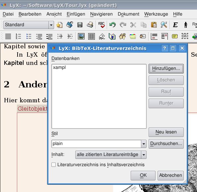Viewport: 197px width, 192px height.
Task: Toggle emphasized text style E icon
Action: [x=175, y=25]
